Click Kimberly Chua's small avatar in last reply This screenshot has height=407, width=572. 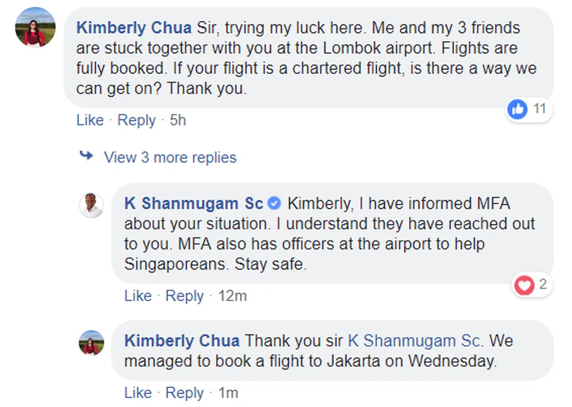(x=91, y=342)
